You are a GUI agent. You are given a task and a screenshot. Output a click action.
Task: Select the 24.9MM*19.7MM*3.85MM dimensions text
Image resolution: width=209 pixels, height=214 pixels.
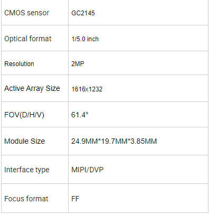[114, 141]
